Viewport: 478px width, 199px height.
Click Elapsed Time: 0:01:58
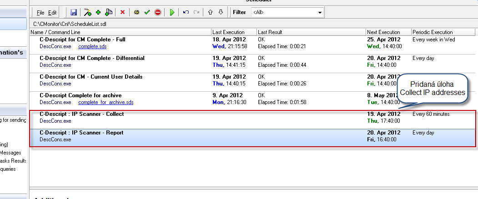(282, 102)
